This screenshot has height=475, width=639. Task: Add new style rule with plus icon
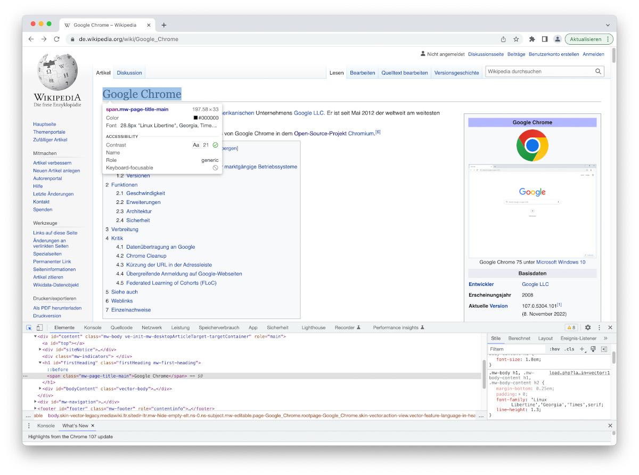582,349
